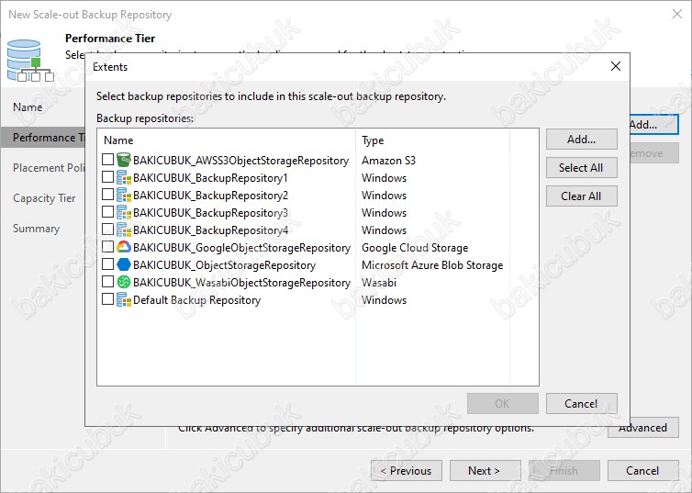Click the Microsoft Azure Blob Storage type cell

(432, 265)
